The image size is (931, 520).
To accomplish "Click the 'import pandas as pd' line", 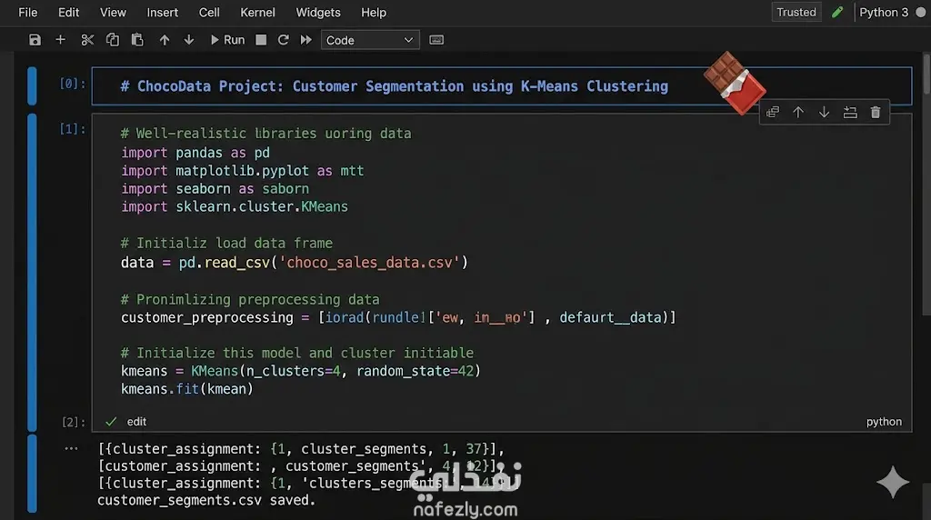I will (x=195, y=153).
